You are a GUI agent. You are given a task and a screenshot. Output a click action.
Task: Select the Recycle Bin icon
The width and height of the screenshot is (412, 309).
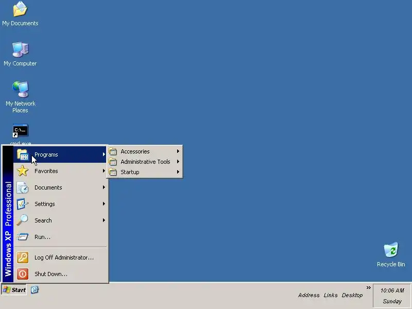coord(391,250)
